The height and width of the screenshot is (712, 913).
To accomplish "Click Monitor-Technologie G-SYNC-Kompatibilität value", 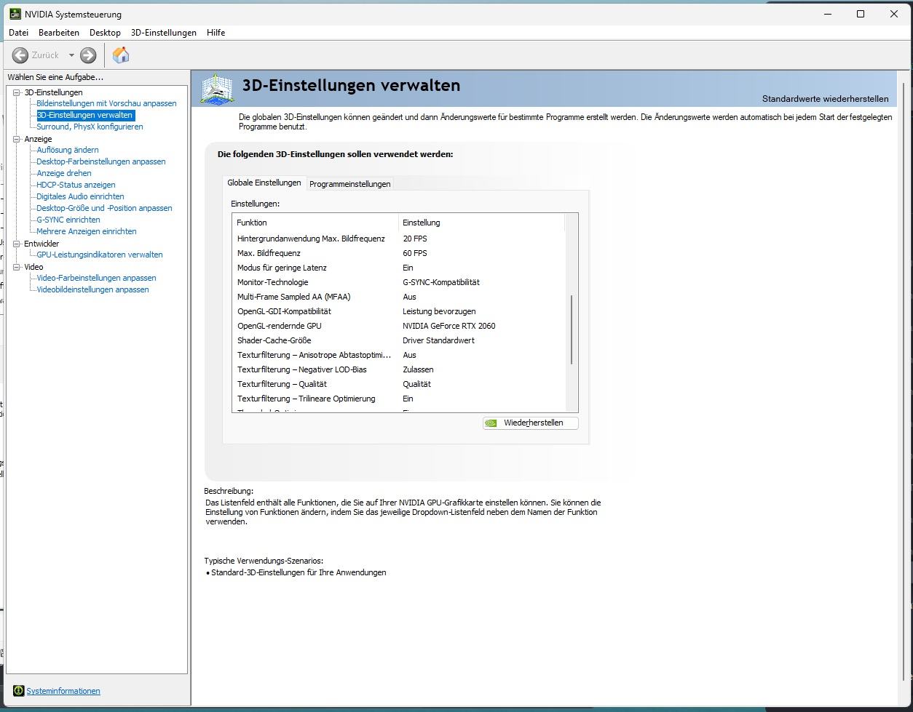I will (x=441, y=282).
